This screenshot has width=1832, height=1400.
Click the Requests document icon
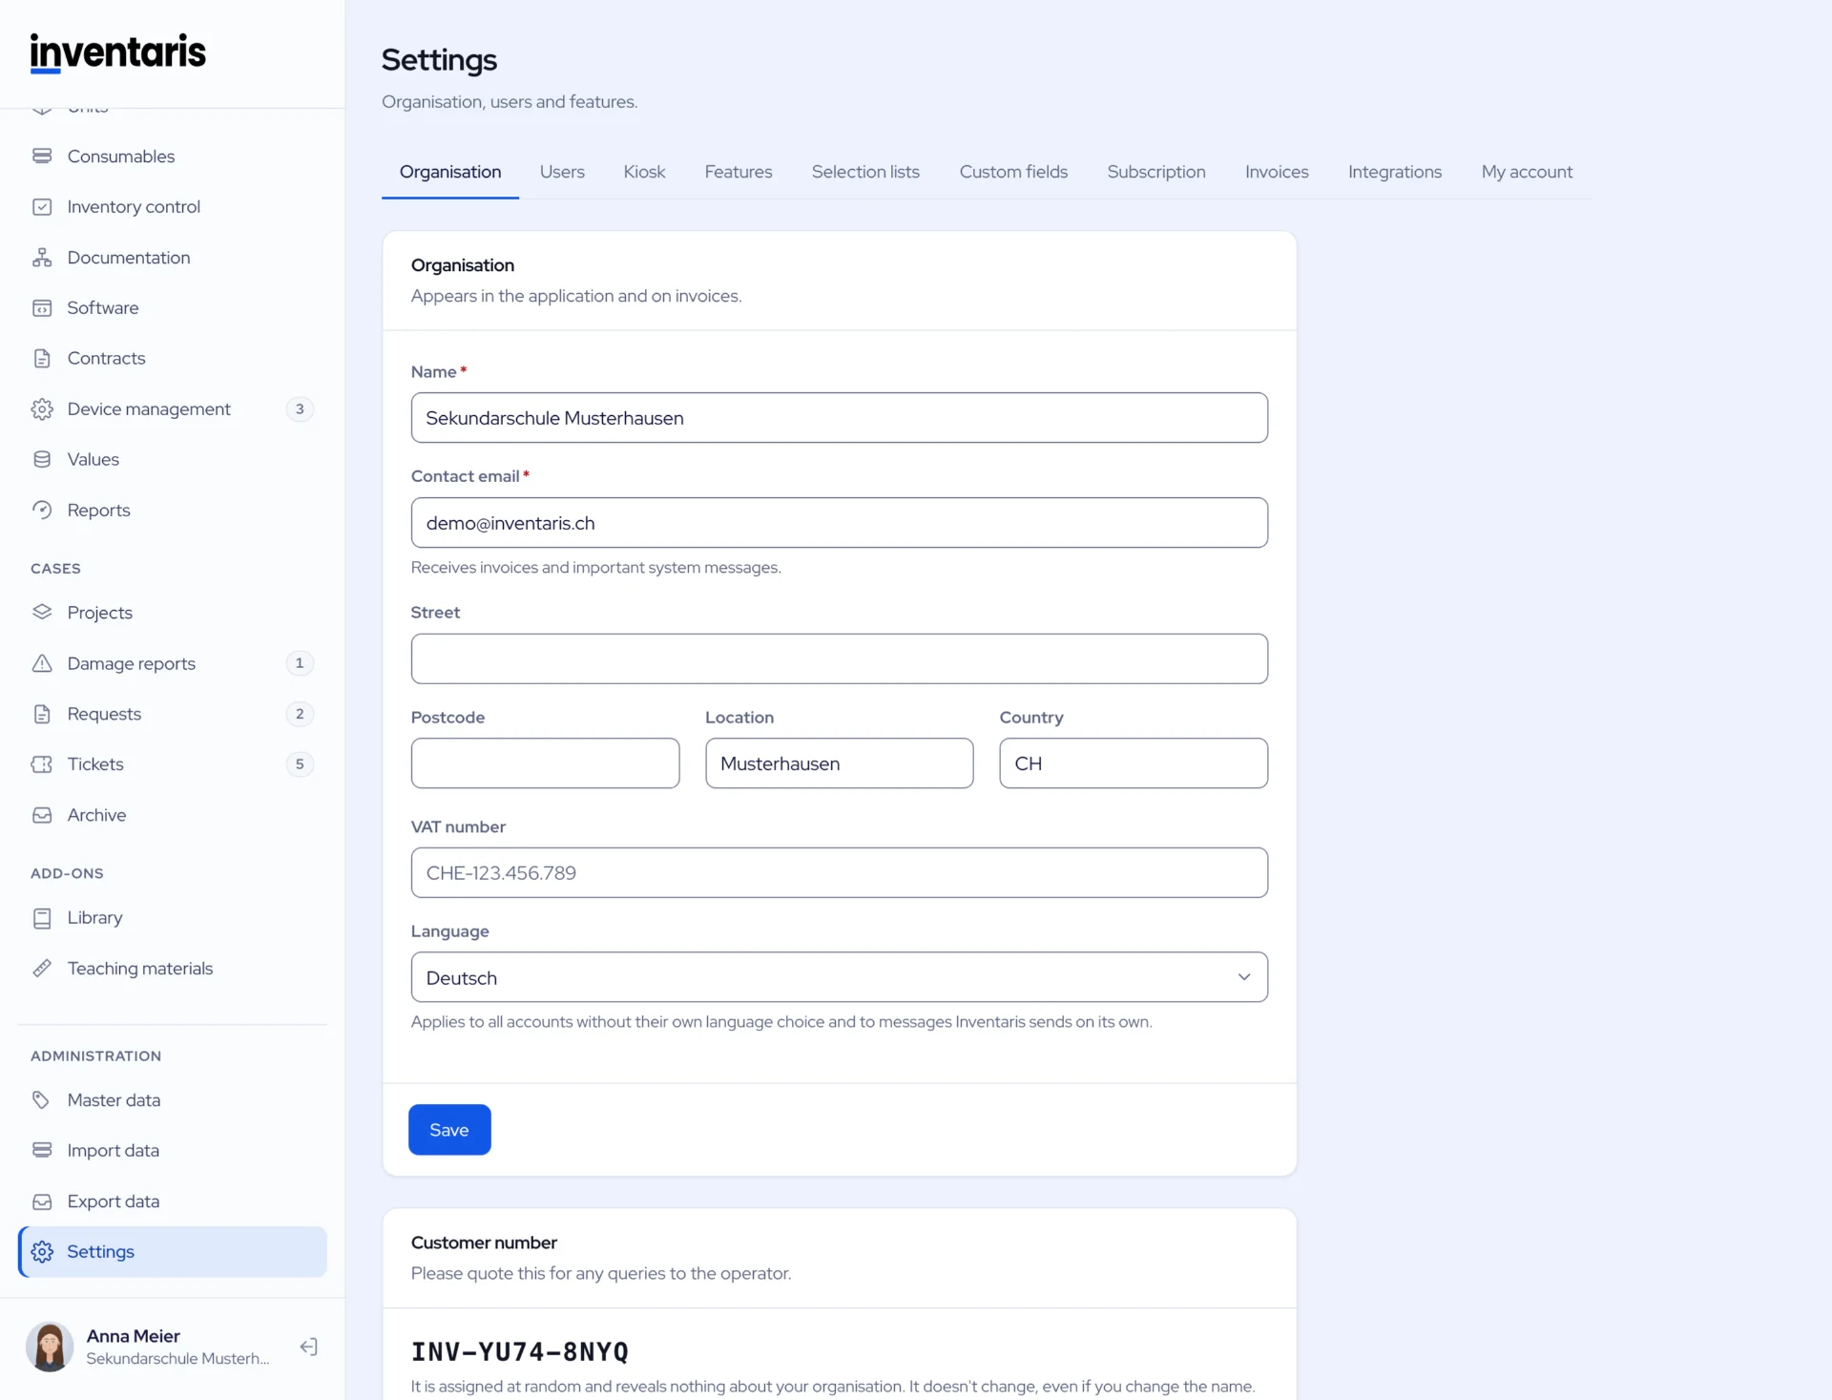coord(42,714)
